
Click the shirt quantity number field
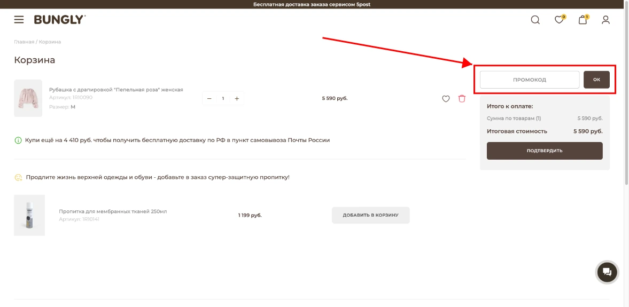(x=223, y=99)
